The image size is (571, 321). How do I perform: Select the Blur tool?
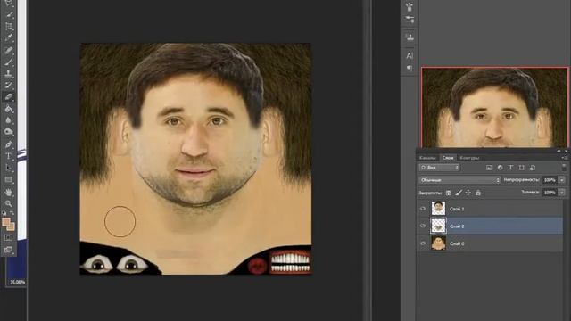tap(9, 120)
